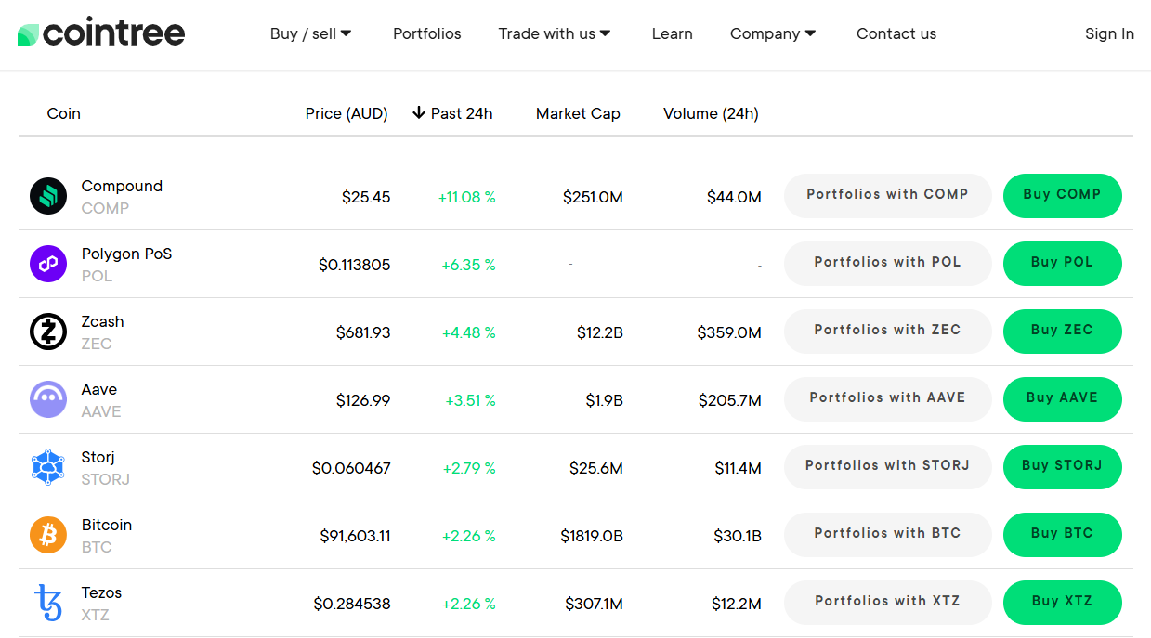Click Sign In
The width and height of the screenshot is (1151, 638).
(x=1109, y=33)
